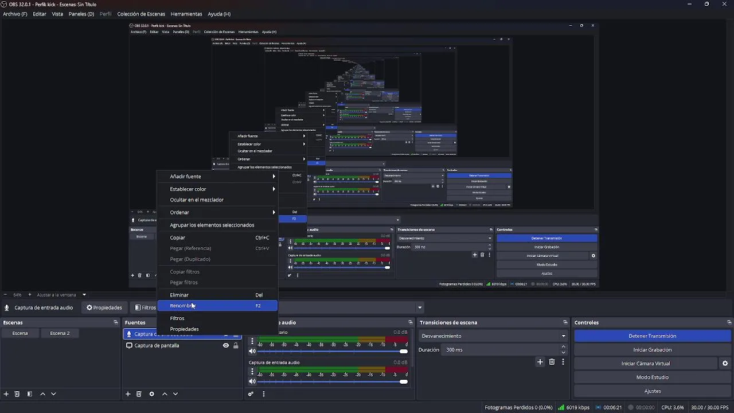This screenshot has width=734, height=413.
Task: Click the 6019 kbps bitrate indicator
Action: tap(573, 408)
